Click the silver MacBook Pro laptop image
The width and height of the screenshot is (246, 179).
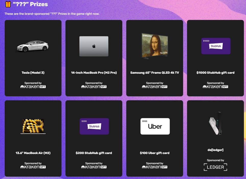94,46
